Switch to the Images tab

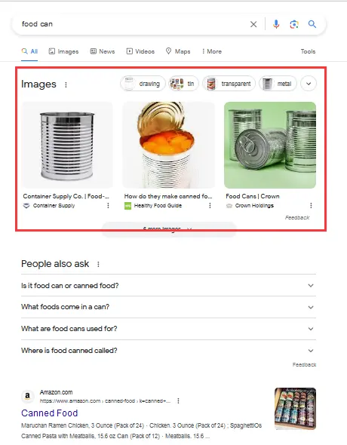tap(63, 51)
